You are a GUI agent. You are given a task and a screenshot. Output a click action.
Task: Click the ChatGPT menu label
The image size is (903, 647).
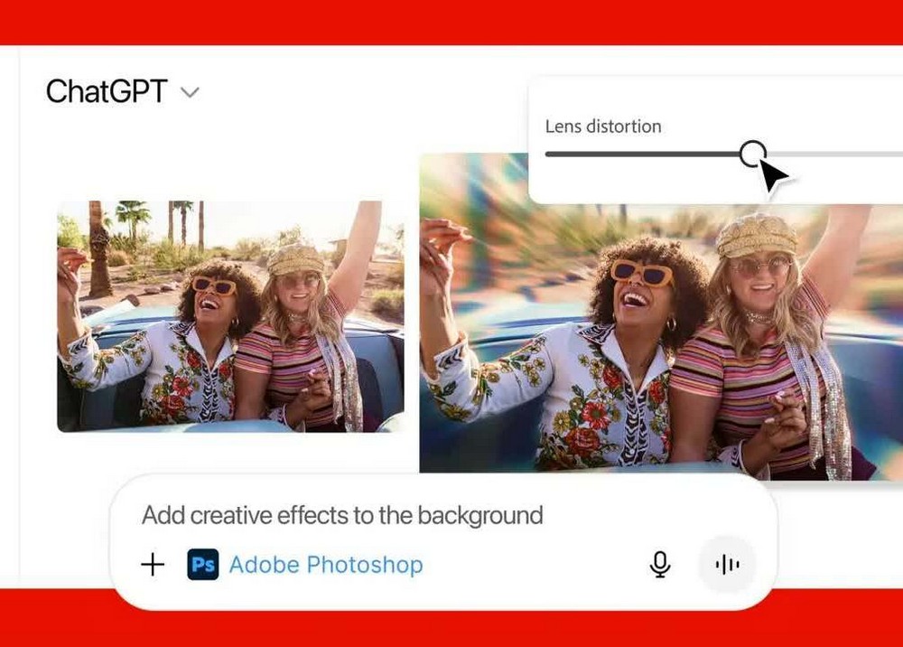point(106,90)
